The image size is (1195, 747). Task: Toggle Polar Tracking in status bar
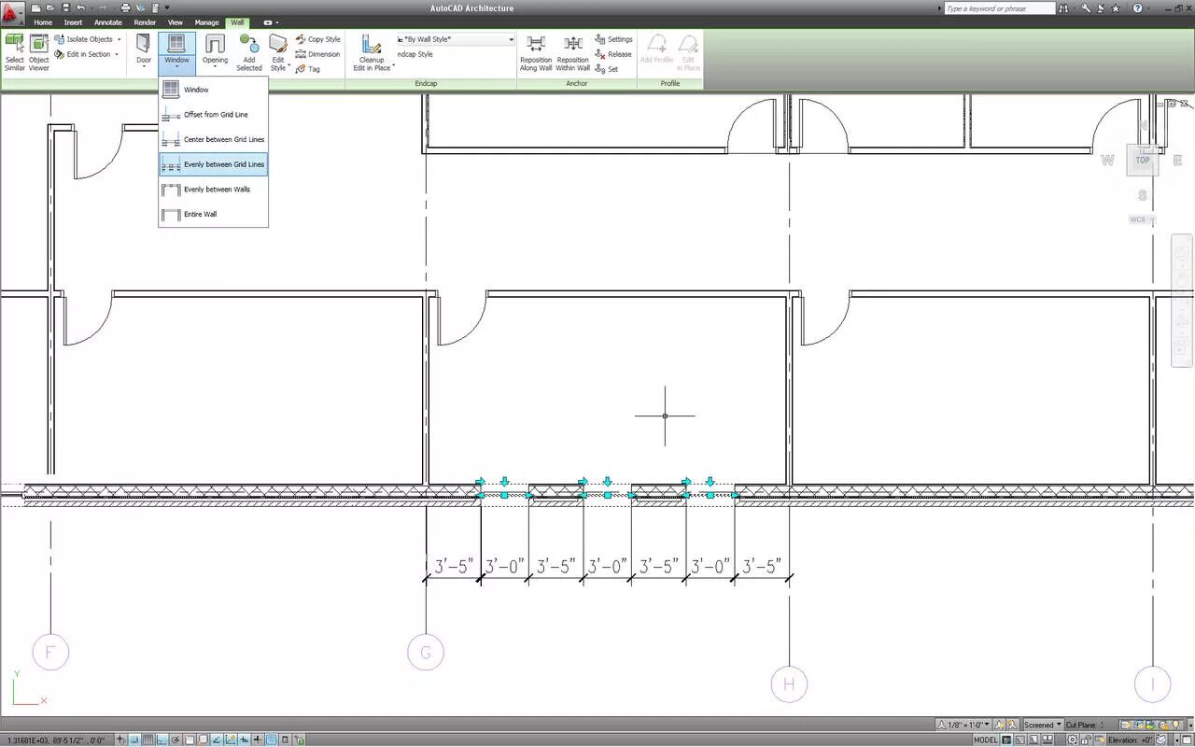pos(176,740)
